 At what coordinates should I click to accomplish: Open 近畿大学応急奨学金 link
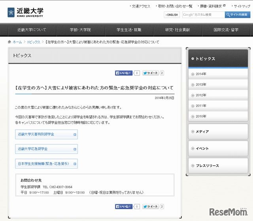click(47, 149)
